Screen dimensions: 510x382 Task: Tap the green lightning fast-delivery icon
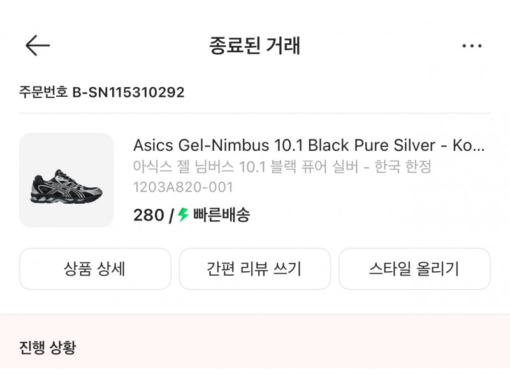point(183,215)
